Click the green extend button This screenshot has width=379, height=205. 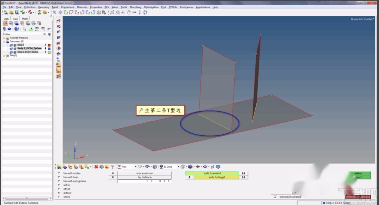[360, 173]
